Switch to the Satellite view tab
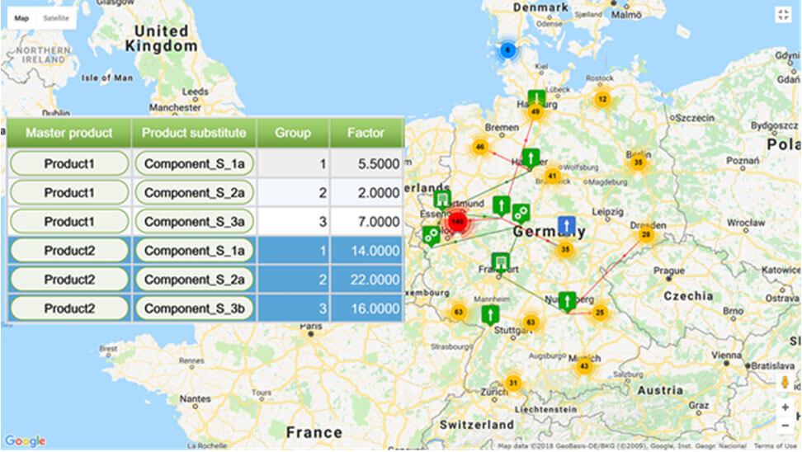This screenshot has width=802, height=452. [x=56, y=18]
